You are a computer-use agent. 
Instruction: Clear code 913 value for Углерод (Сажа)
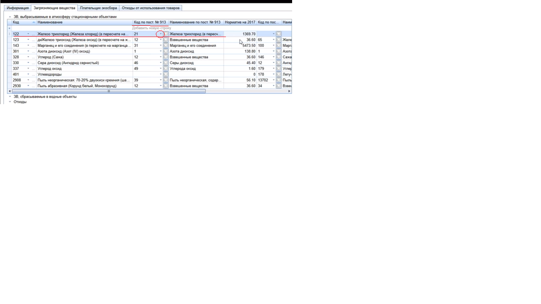[166, 57]
